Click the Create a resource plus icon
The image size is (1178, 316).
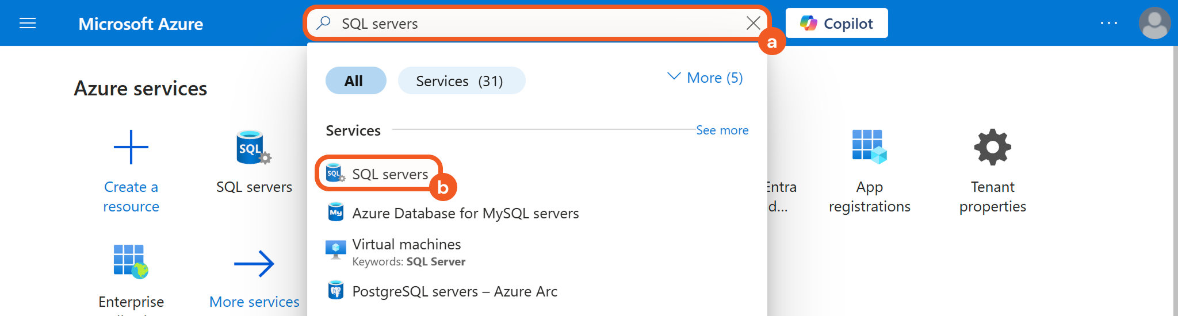click(x=131, y=147)
